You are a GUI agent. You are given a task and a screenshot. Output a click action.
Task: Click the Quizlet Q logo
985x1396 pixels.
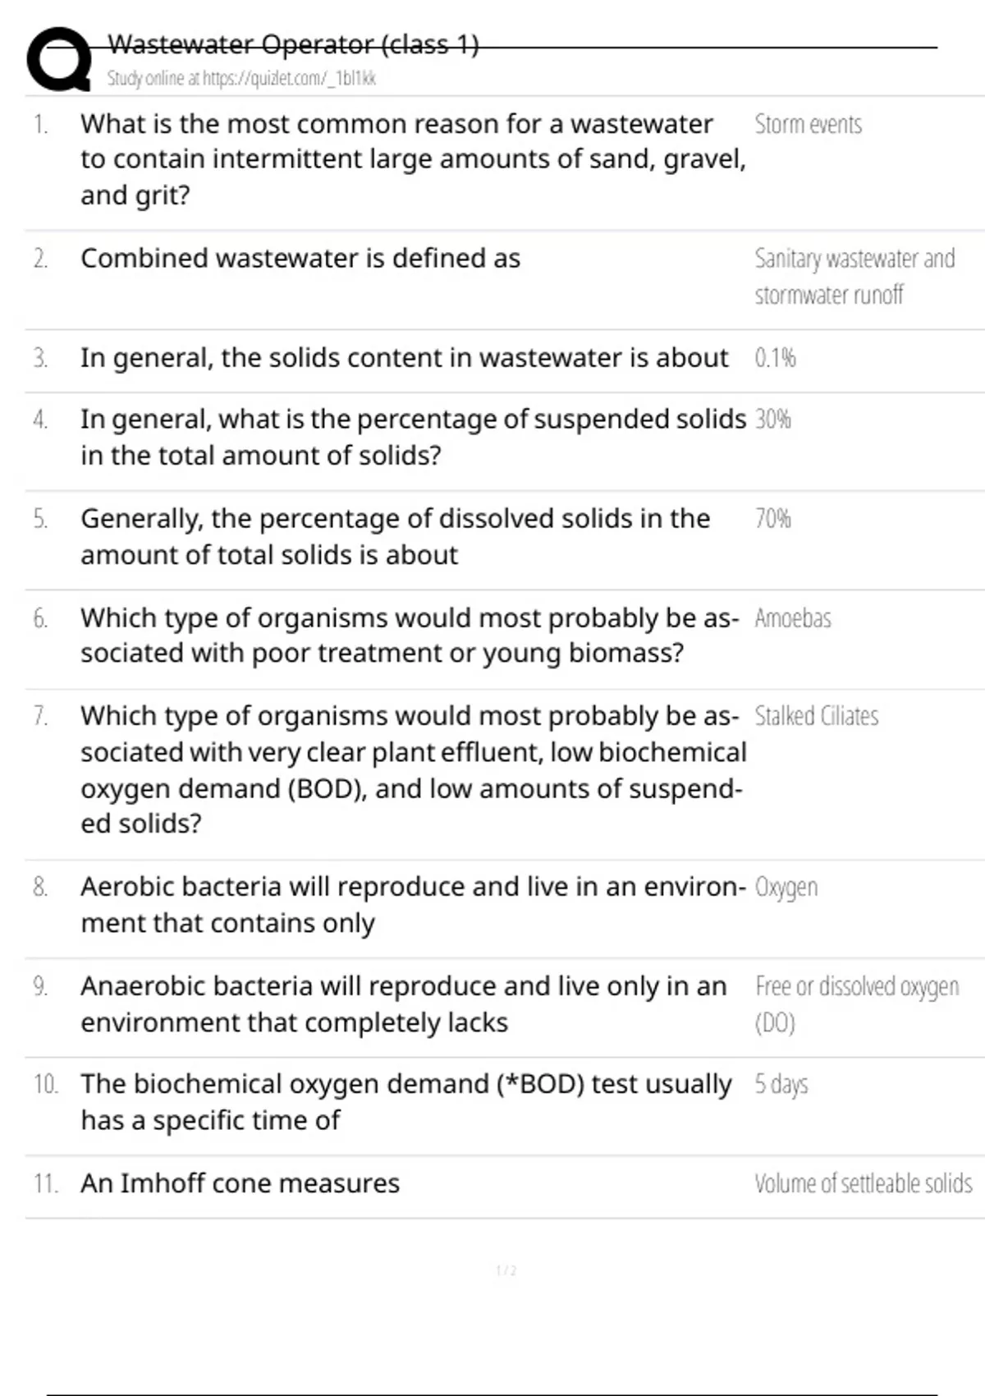tap(59, 59)
